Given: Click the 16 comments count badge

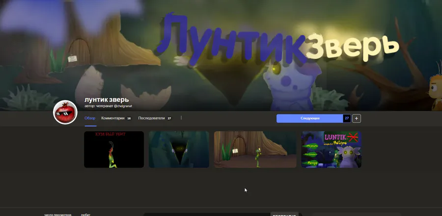Looking at the screenshot, I should click(129, 119).
